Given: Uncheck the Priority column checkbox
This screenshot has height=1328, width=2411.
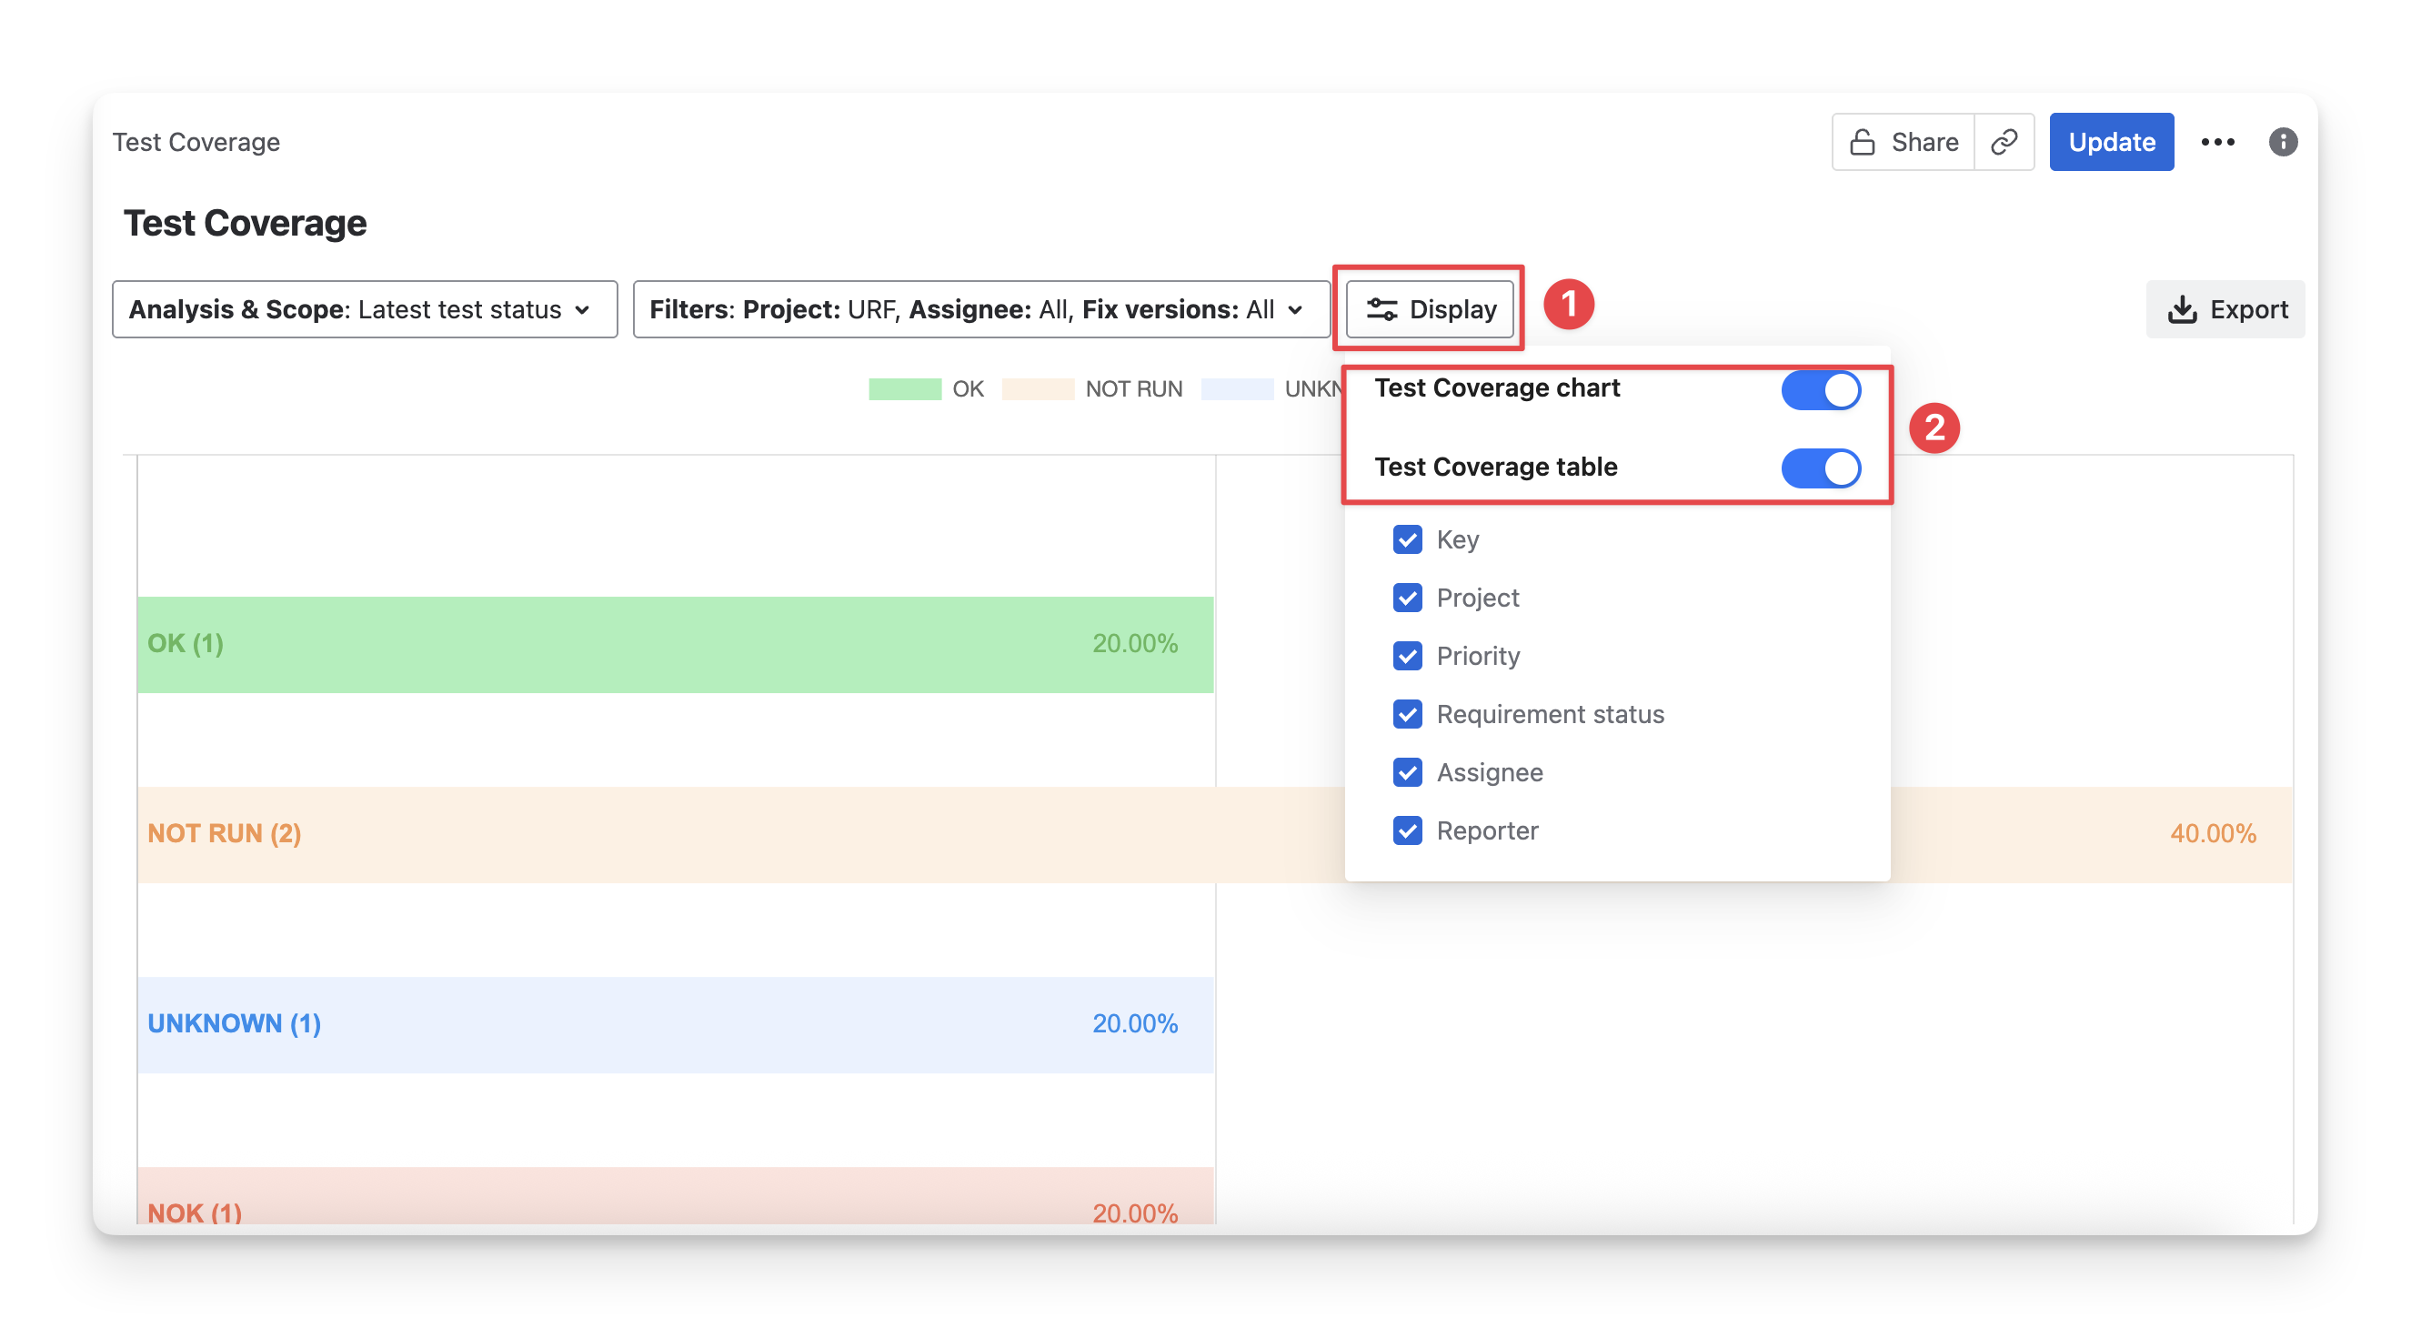Looking at the screenshot, I should click(1407, 656).
